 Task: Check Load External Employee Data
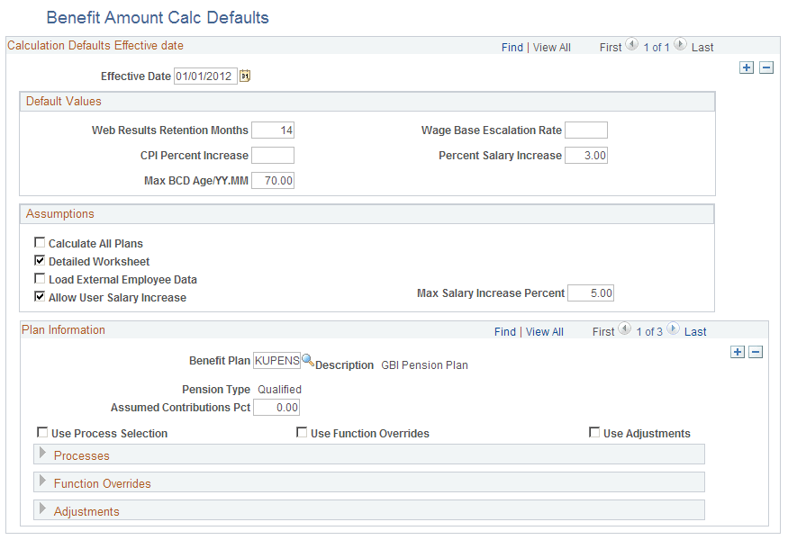coord(40,279)
